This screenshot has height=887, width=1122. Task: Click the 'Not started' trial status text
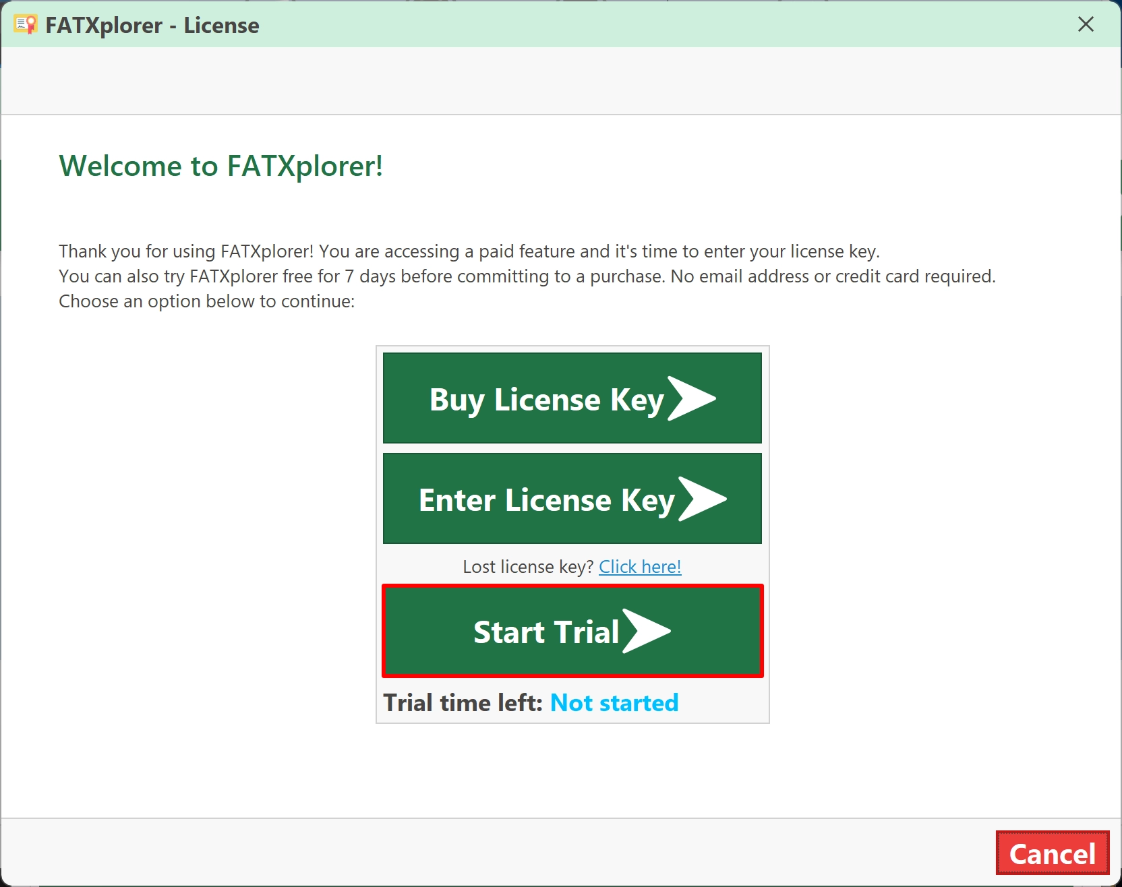[x=614, y=703]
